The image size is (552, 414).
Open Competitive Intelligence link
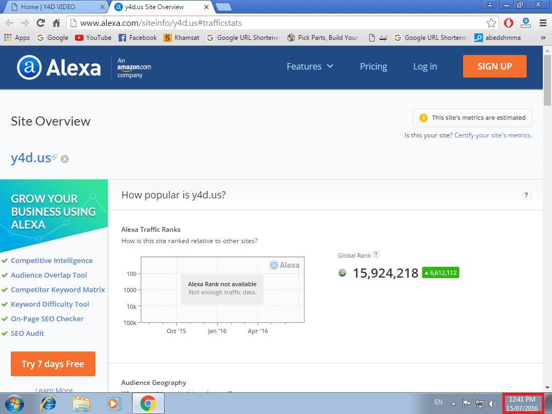52,260
